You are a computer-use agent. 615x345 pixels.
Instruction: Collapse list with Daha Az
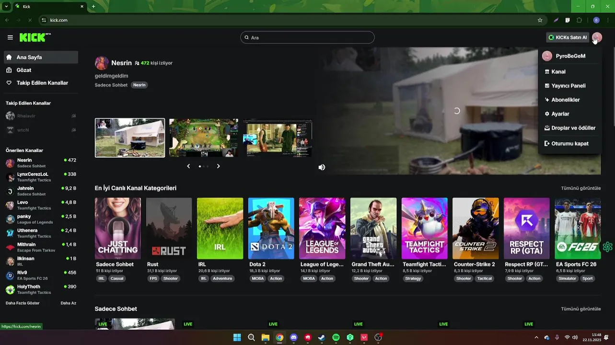pos(68,303)
